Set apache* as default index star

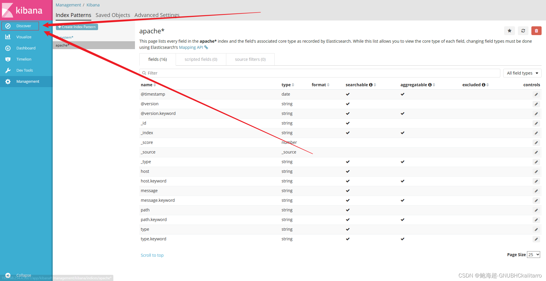(x=509, y=31)
